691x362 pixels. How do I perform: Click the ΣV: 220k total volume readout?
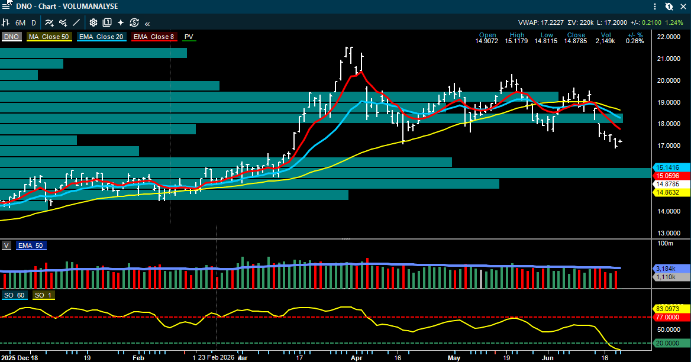click(x=581, y=23)
